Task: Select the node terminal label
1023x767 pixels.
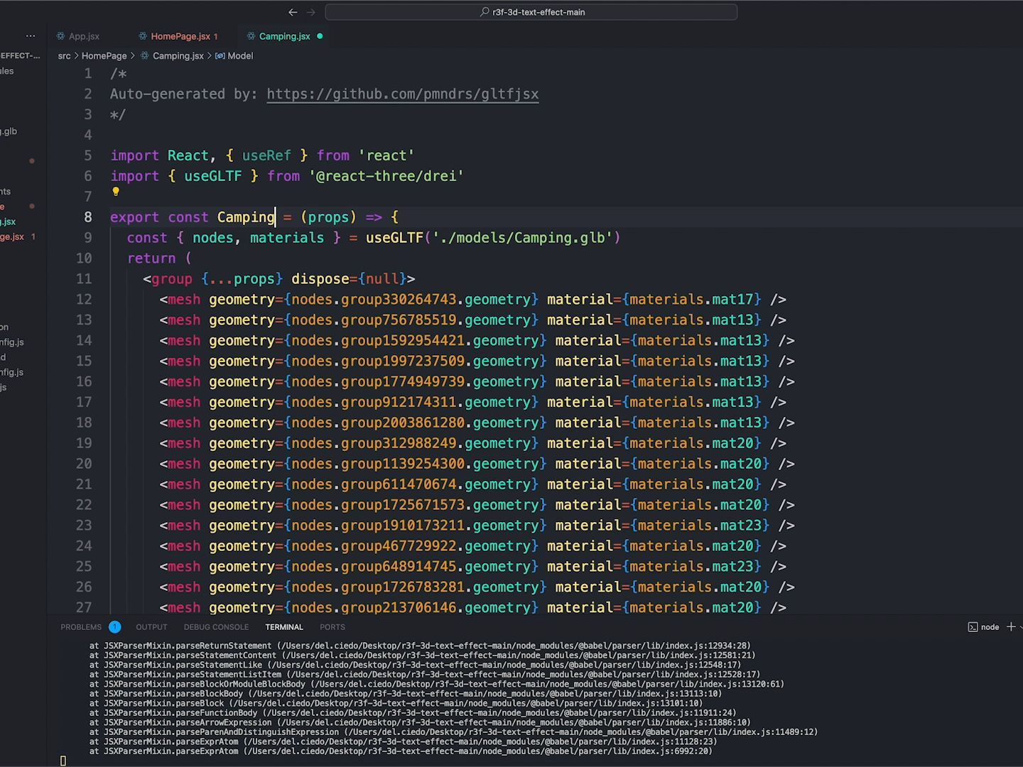Action: click(990, 627)
